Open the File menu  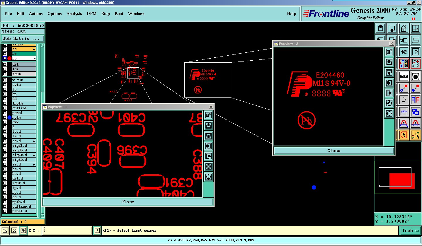click(8, 14)
